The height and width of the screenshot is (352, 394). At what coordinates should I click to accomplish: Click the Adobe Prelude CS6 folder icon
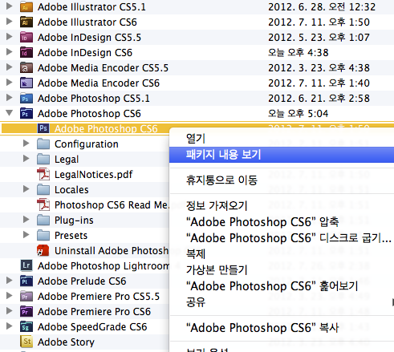tap(26, 281)
